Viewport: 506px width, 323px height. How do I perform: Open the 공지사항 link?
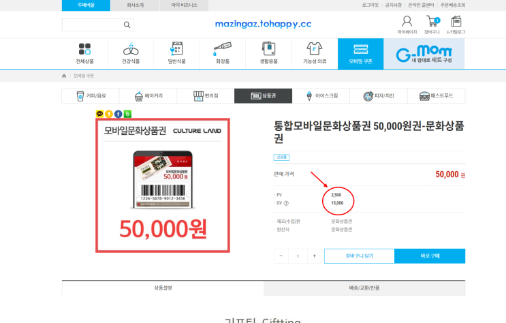pos(394,5)
